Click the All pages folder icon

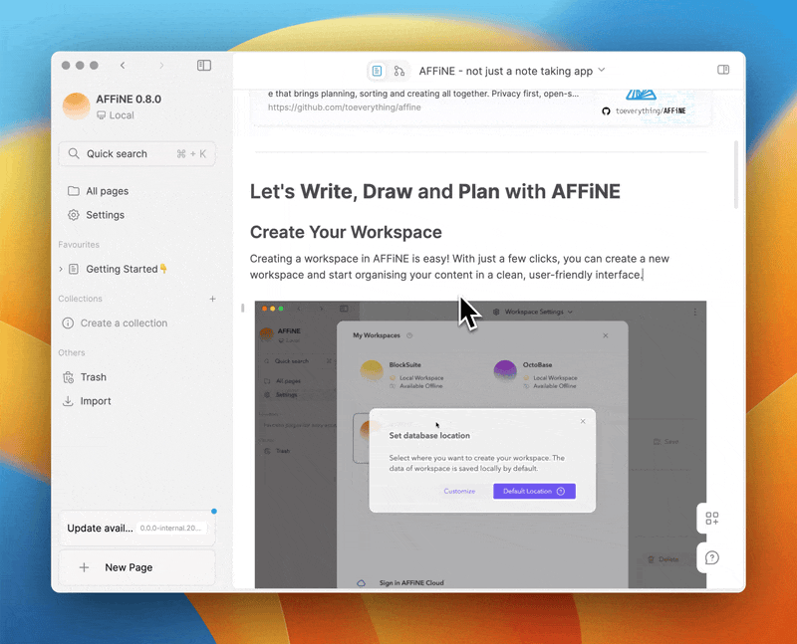point(74,191)
